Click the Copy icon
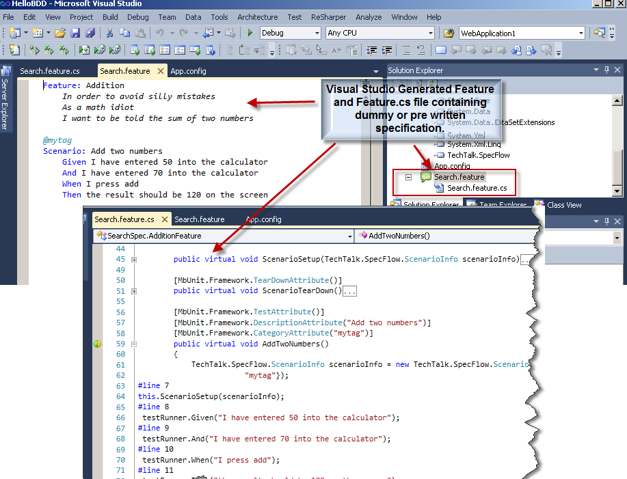 [124, 33]
